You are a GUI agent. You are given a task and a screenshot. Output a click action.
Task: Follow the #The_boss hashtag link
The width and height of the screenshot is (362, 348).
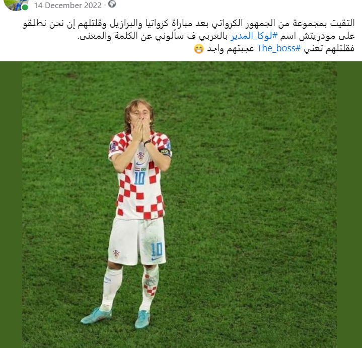point(279,48)
